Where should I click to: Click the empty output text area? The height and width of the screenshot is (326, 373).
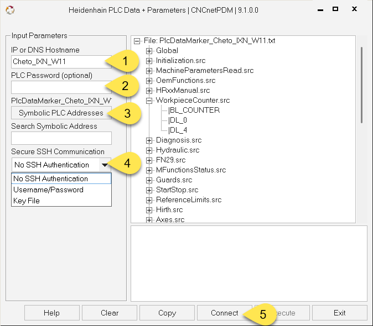[x=249, y=264]
